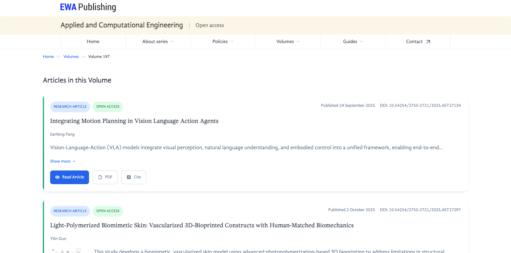Expand the Volumes dropdown chevron
Viewport: 511px width, 253px height.
(x=298, y=42)
